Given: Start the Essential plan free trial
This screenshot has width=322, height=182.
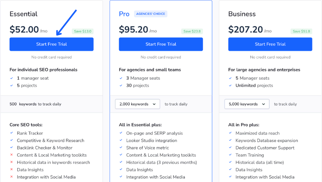Looking at the screenshot, I should pos(52,44).
